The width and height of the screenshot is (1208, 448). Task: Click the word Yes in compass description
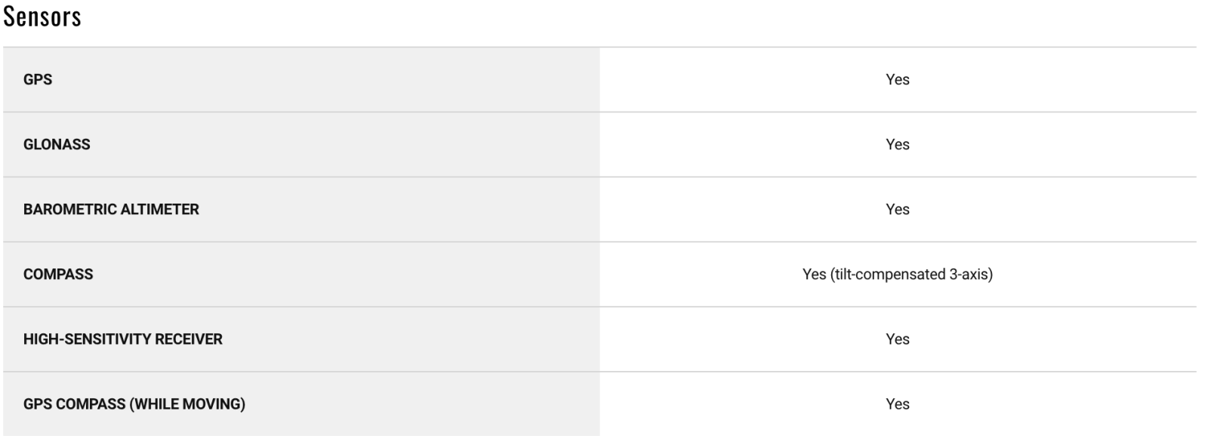815,275
